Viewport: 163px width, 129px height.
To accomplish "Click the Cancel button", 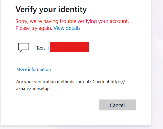I will click(x=117, y=105).
